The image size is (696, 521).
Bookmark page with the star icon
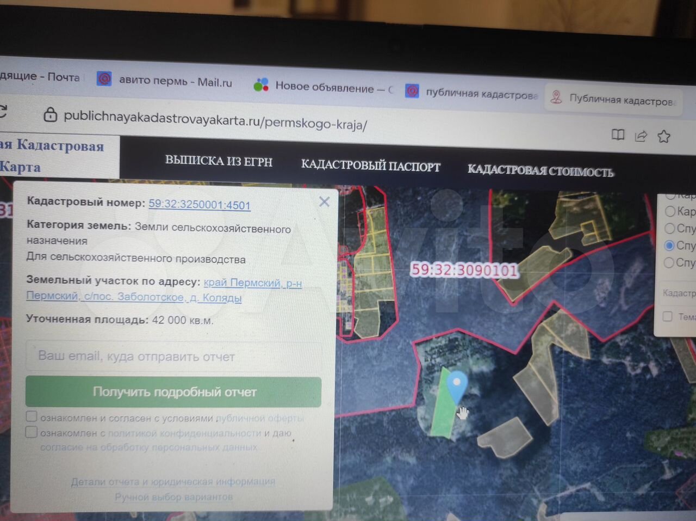[x=664, y=137]
